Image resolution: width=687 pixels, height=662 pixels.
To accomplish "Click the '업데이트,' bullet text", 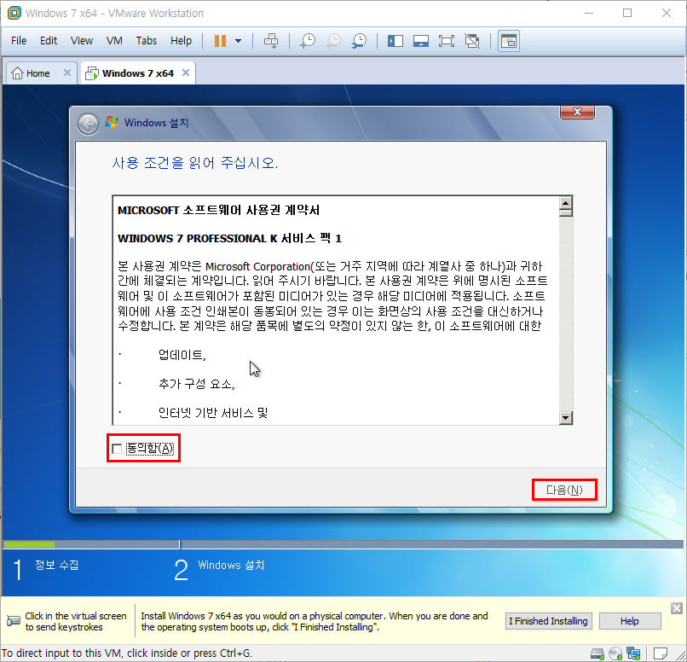I will (x=182, y=355).
